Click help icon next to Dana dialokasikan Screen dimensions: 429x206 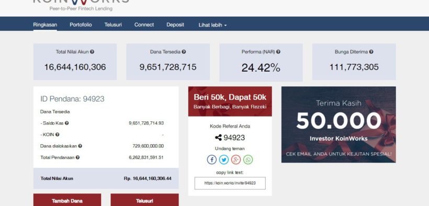[x=80, y=146]
